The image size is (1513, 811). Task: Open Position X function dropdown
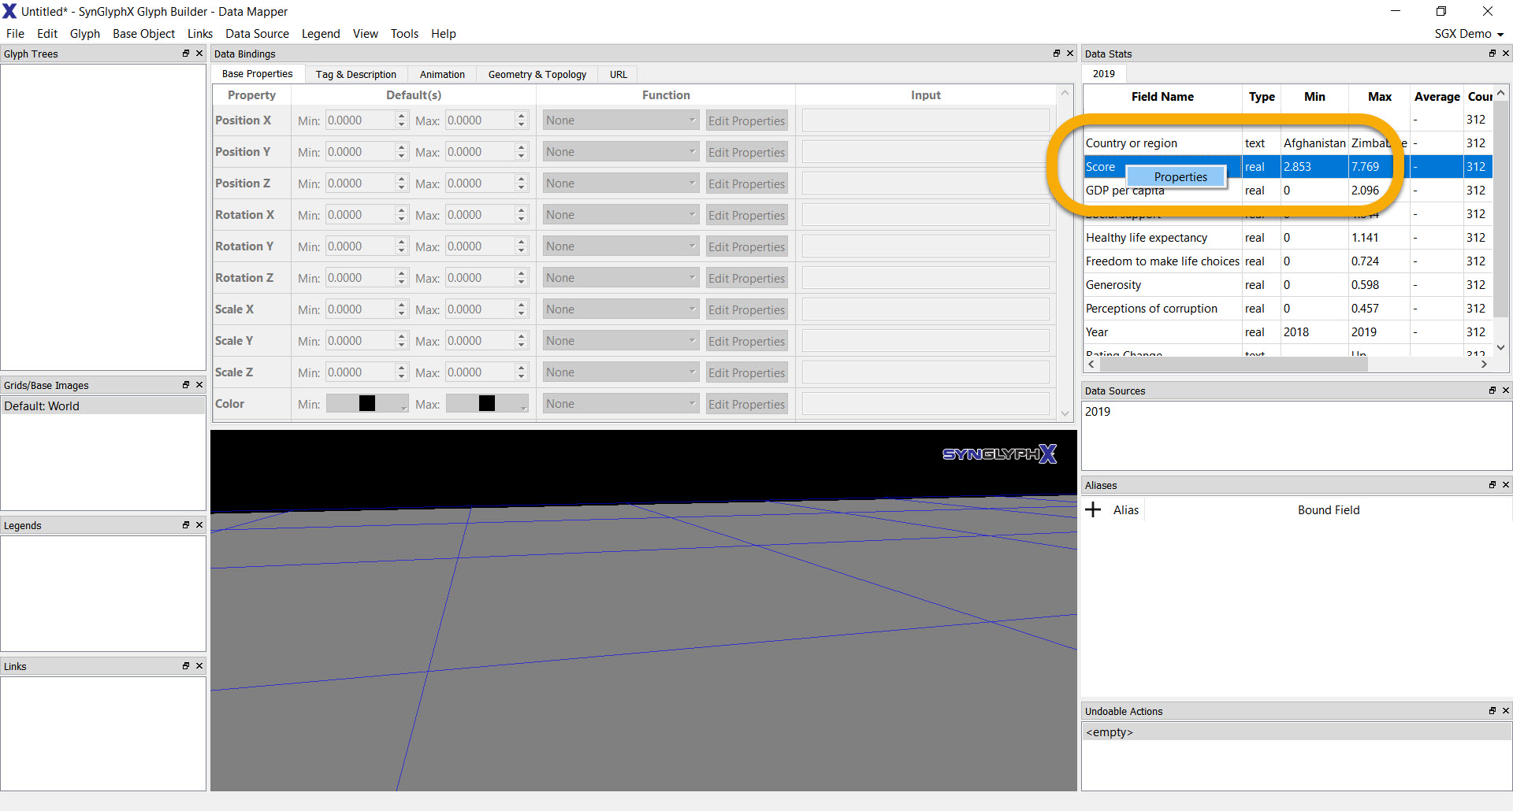click(x=621, y=120)
